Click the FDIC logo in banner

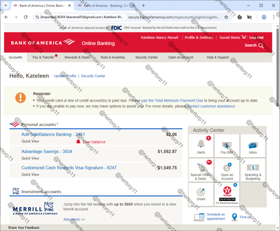pyautogui.click(x=117, y=28)
